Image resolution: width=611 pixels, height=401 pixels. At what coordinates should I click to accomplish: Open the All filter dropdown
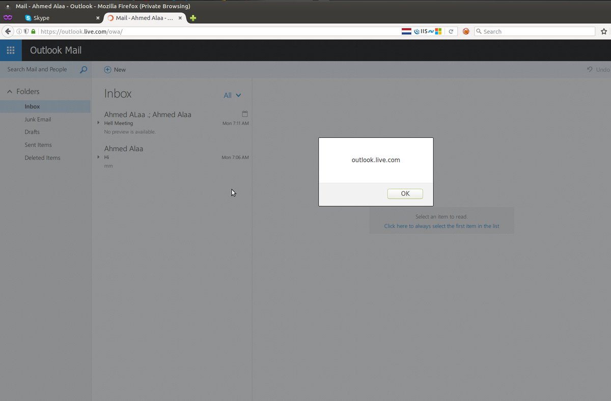[x=232, y=95]
